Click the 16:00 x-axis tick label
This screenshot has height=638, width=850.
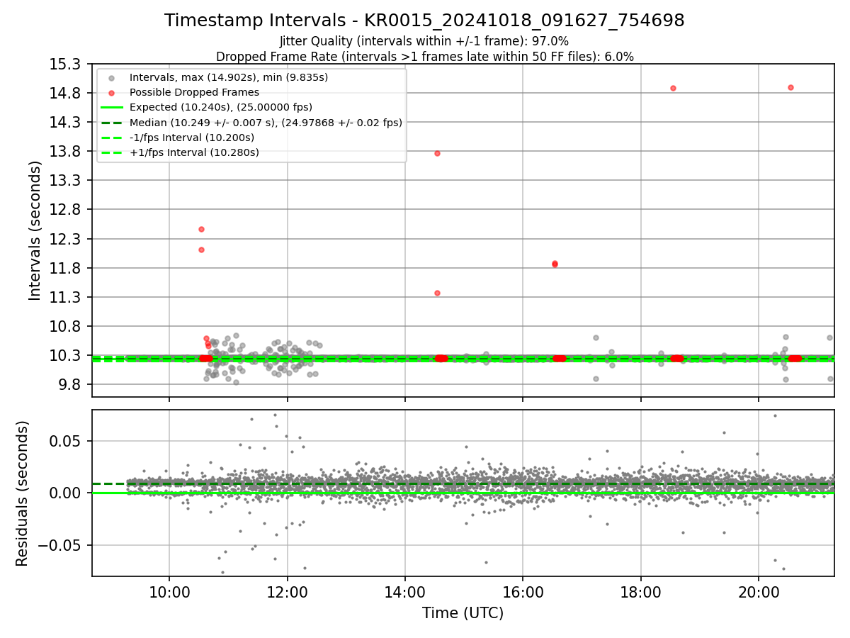click(523, 591)
